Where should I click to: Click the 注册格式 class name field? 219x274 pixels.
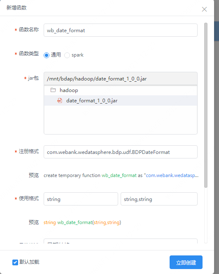(121, 152)
